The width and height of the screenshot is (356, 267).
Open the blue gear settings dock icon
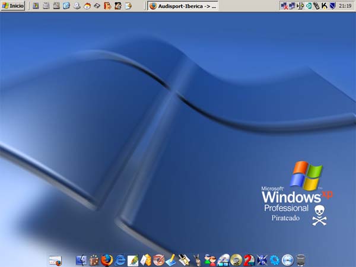click(x=275, y=260)
